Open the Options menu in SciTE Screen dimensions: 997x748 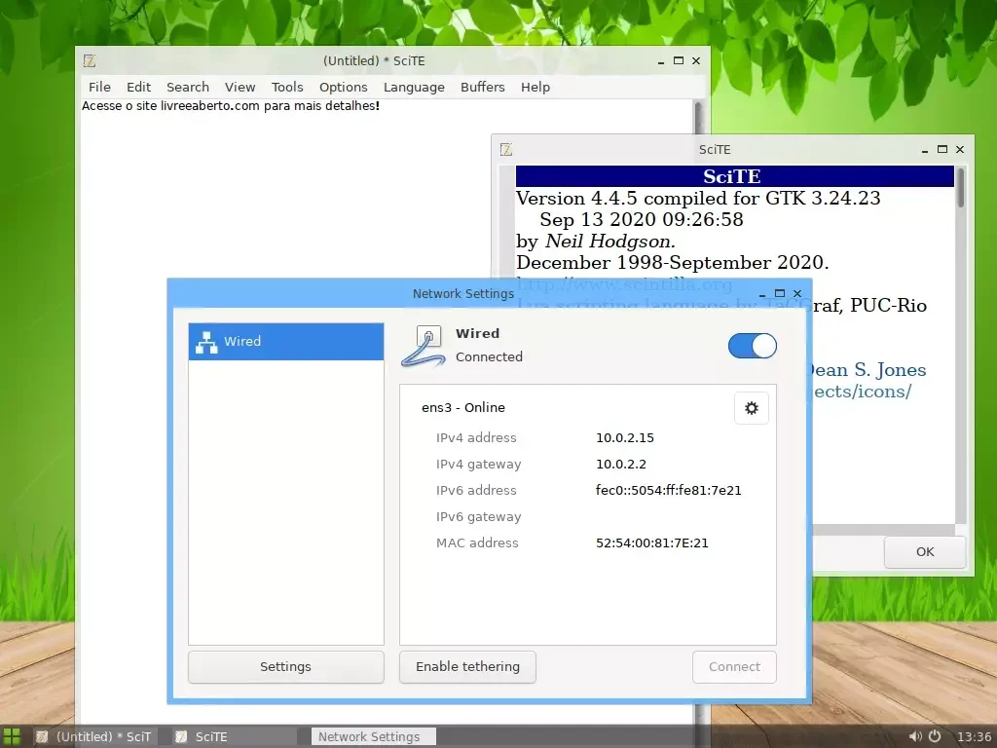click(x=344, y=87)
